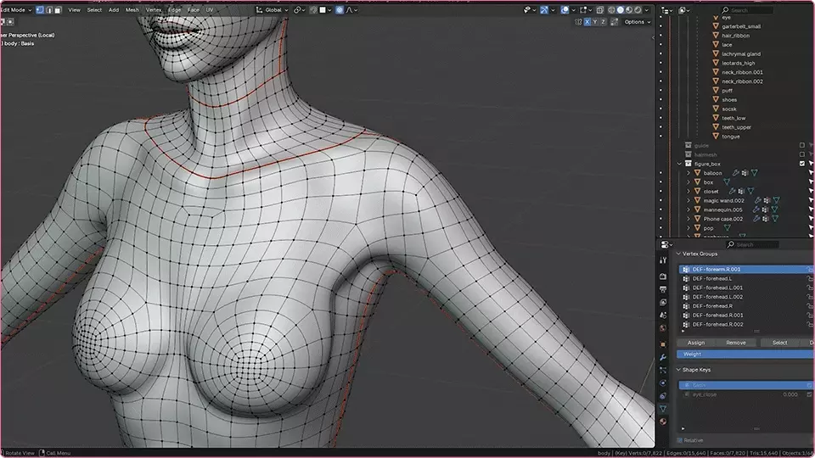Image resolution: width=815 pixels, height=458 pixels.
Task: Toggle Z axis mesh symmetry
Action: pyautogui.click(x=603, y=22)
